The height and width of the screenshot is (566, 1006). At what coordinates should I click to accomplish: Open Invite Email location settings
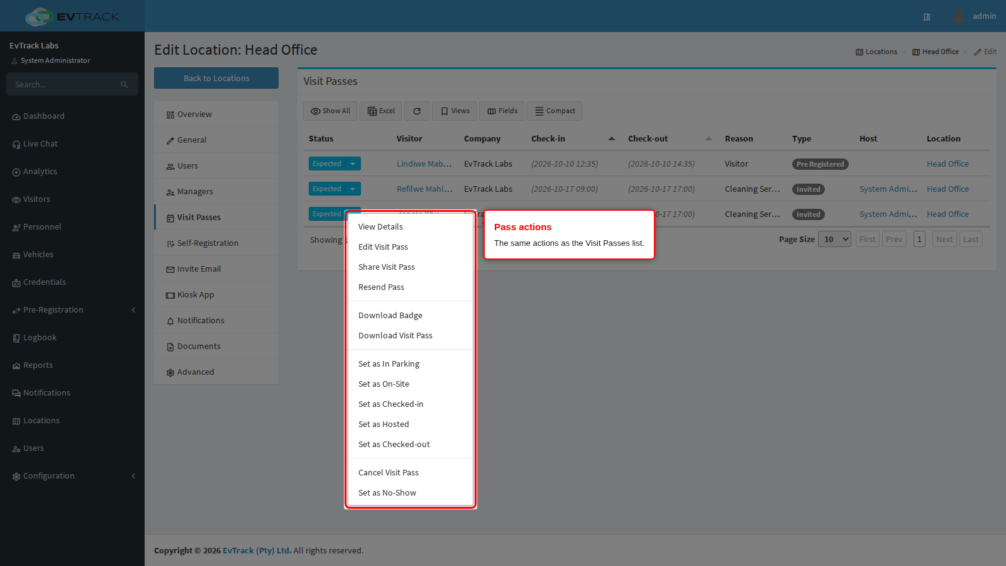click(x=216, y=269)
